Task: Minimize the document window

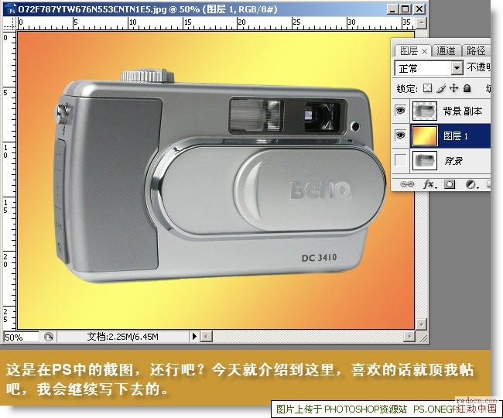Action: point(392,9)
